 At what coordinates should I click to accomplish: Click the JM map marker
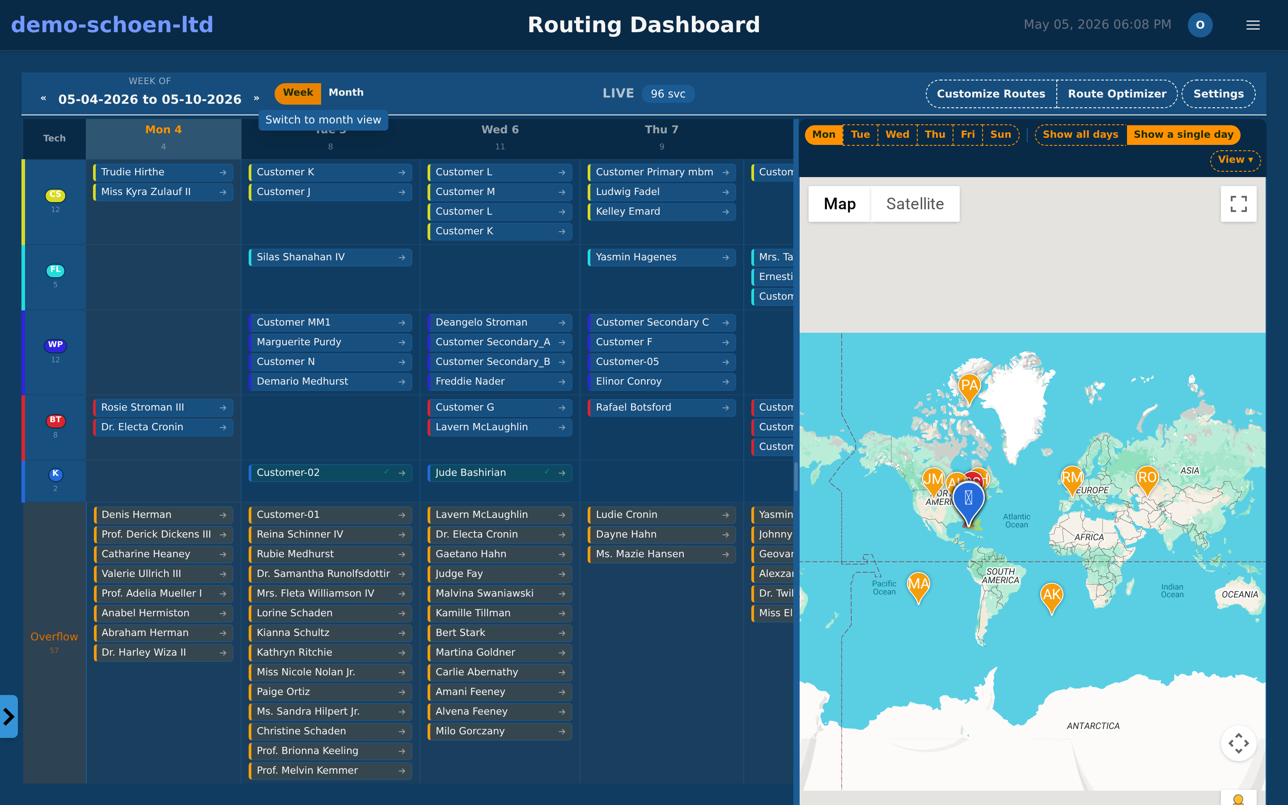click(x=933, y=483)
